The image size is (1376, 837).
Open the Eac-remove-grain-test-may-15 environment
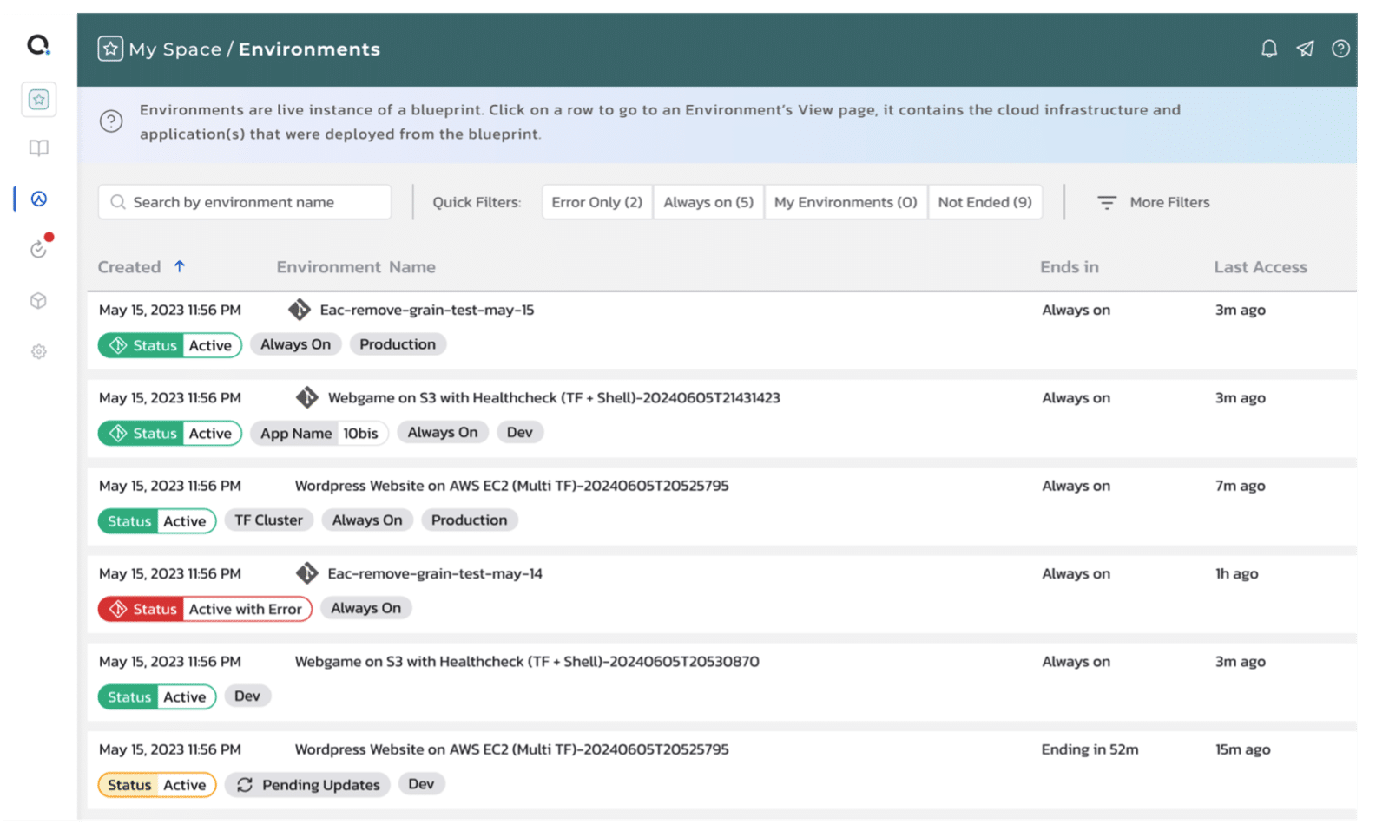(426, 310)
